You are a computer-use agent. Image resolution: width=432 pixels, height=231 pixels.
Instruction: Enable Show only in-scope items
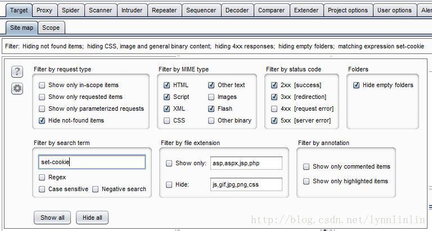42,85
